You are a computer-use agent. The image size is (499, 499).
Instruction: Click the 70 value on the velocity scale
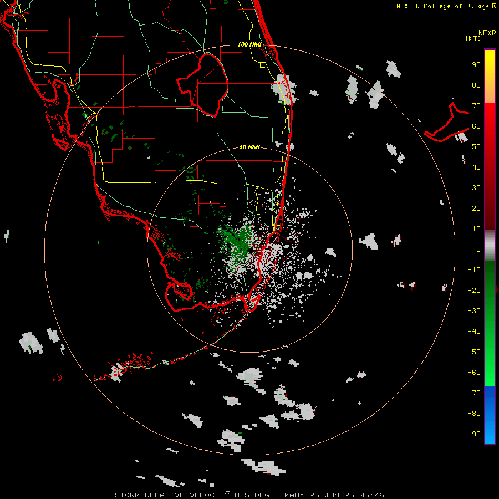click(x=476, y=106)
